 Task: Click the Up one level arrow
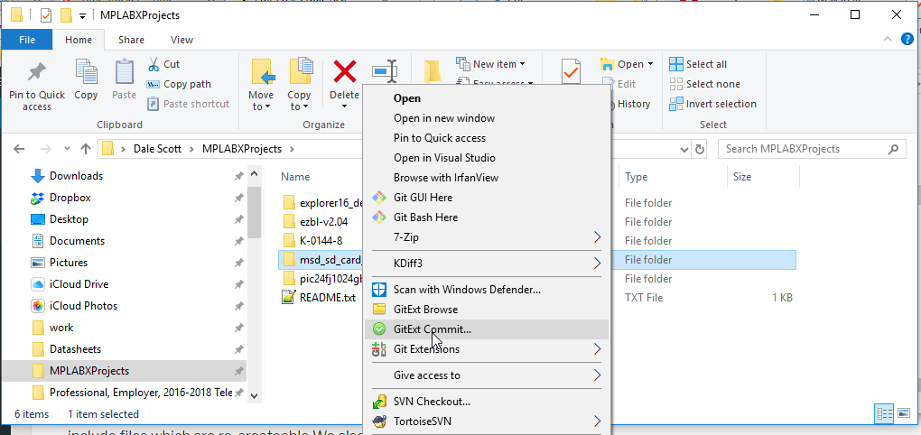coord(86,149)
